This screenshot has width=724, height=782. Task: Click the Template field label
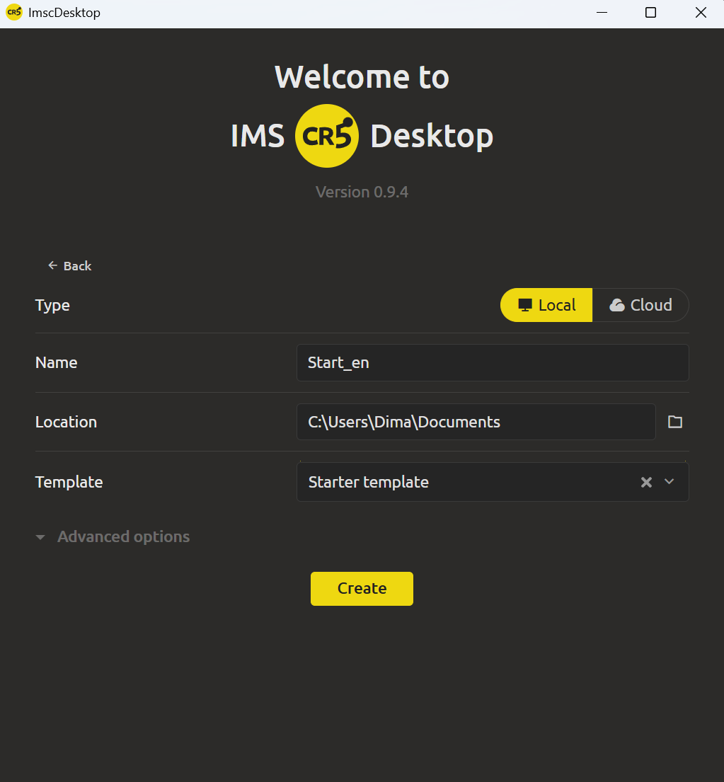69,482
